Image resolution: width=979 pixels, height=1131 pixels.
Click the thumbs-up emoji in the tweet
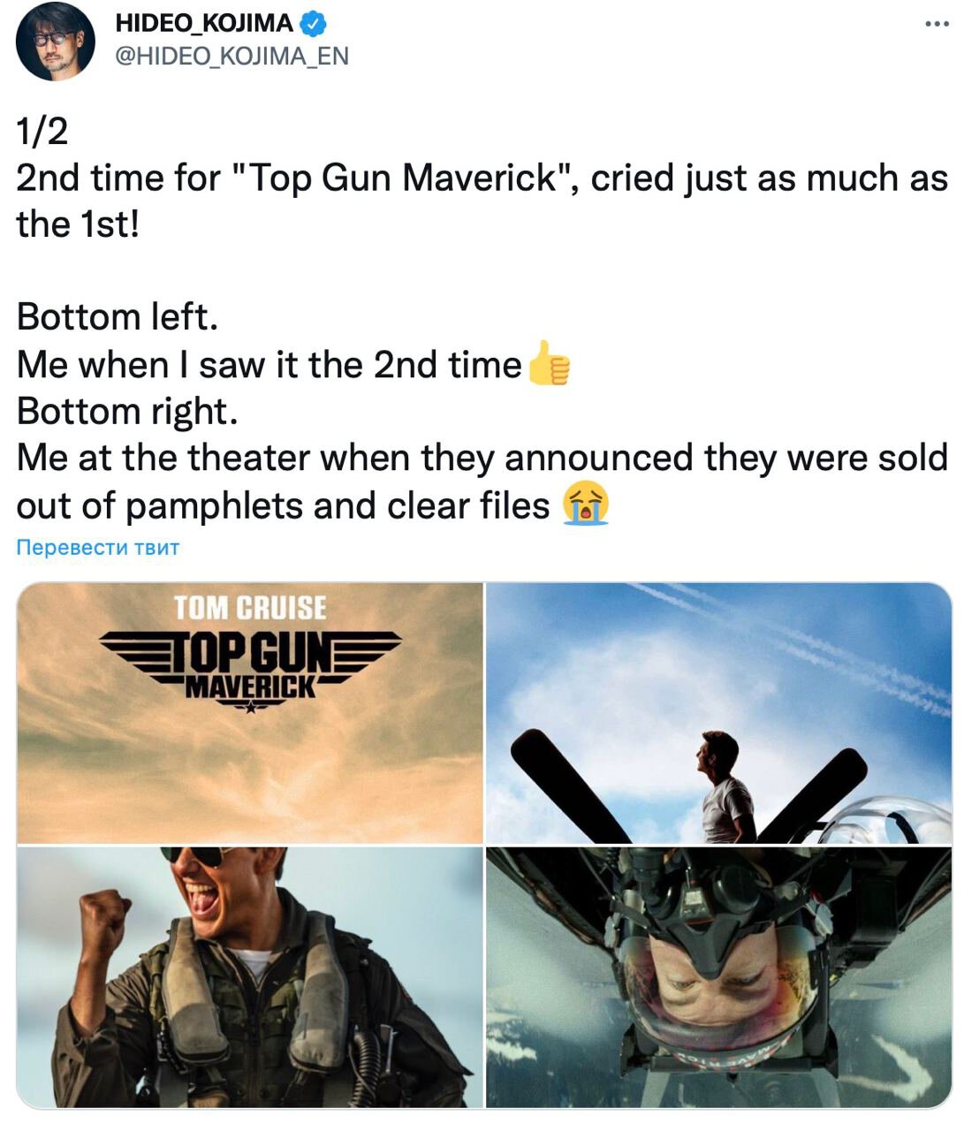point(548,363)
